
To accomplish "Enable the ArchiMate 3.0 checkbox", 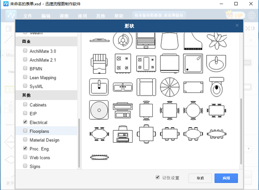I will pos(25,50).
